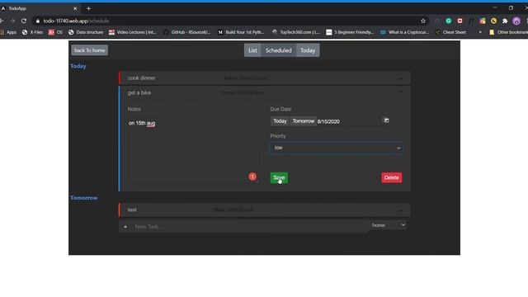Click the calendar icon beside the due date
Image resolution: width=528 pixels, height=297 pixels.
[386, 120]
